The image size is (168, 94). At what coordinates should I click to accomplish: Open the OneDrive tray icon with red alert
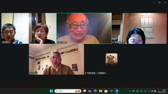click(x=133, y=91)
